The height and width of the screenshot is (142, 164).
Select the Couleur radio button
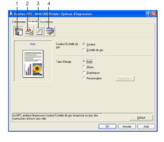click(84, 44)
